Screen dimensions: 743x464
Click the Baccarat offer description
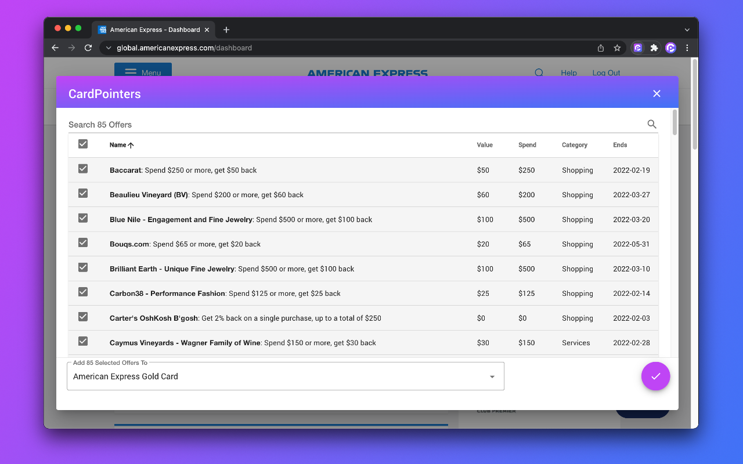pyautogui.click(x=183, y=171)
